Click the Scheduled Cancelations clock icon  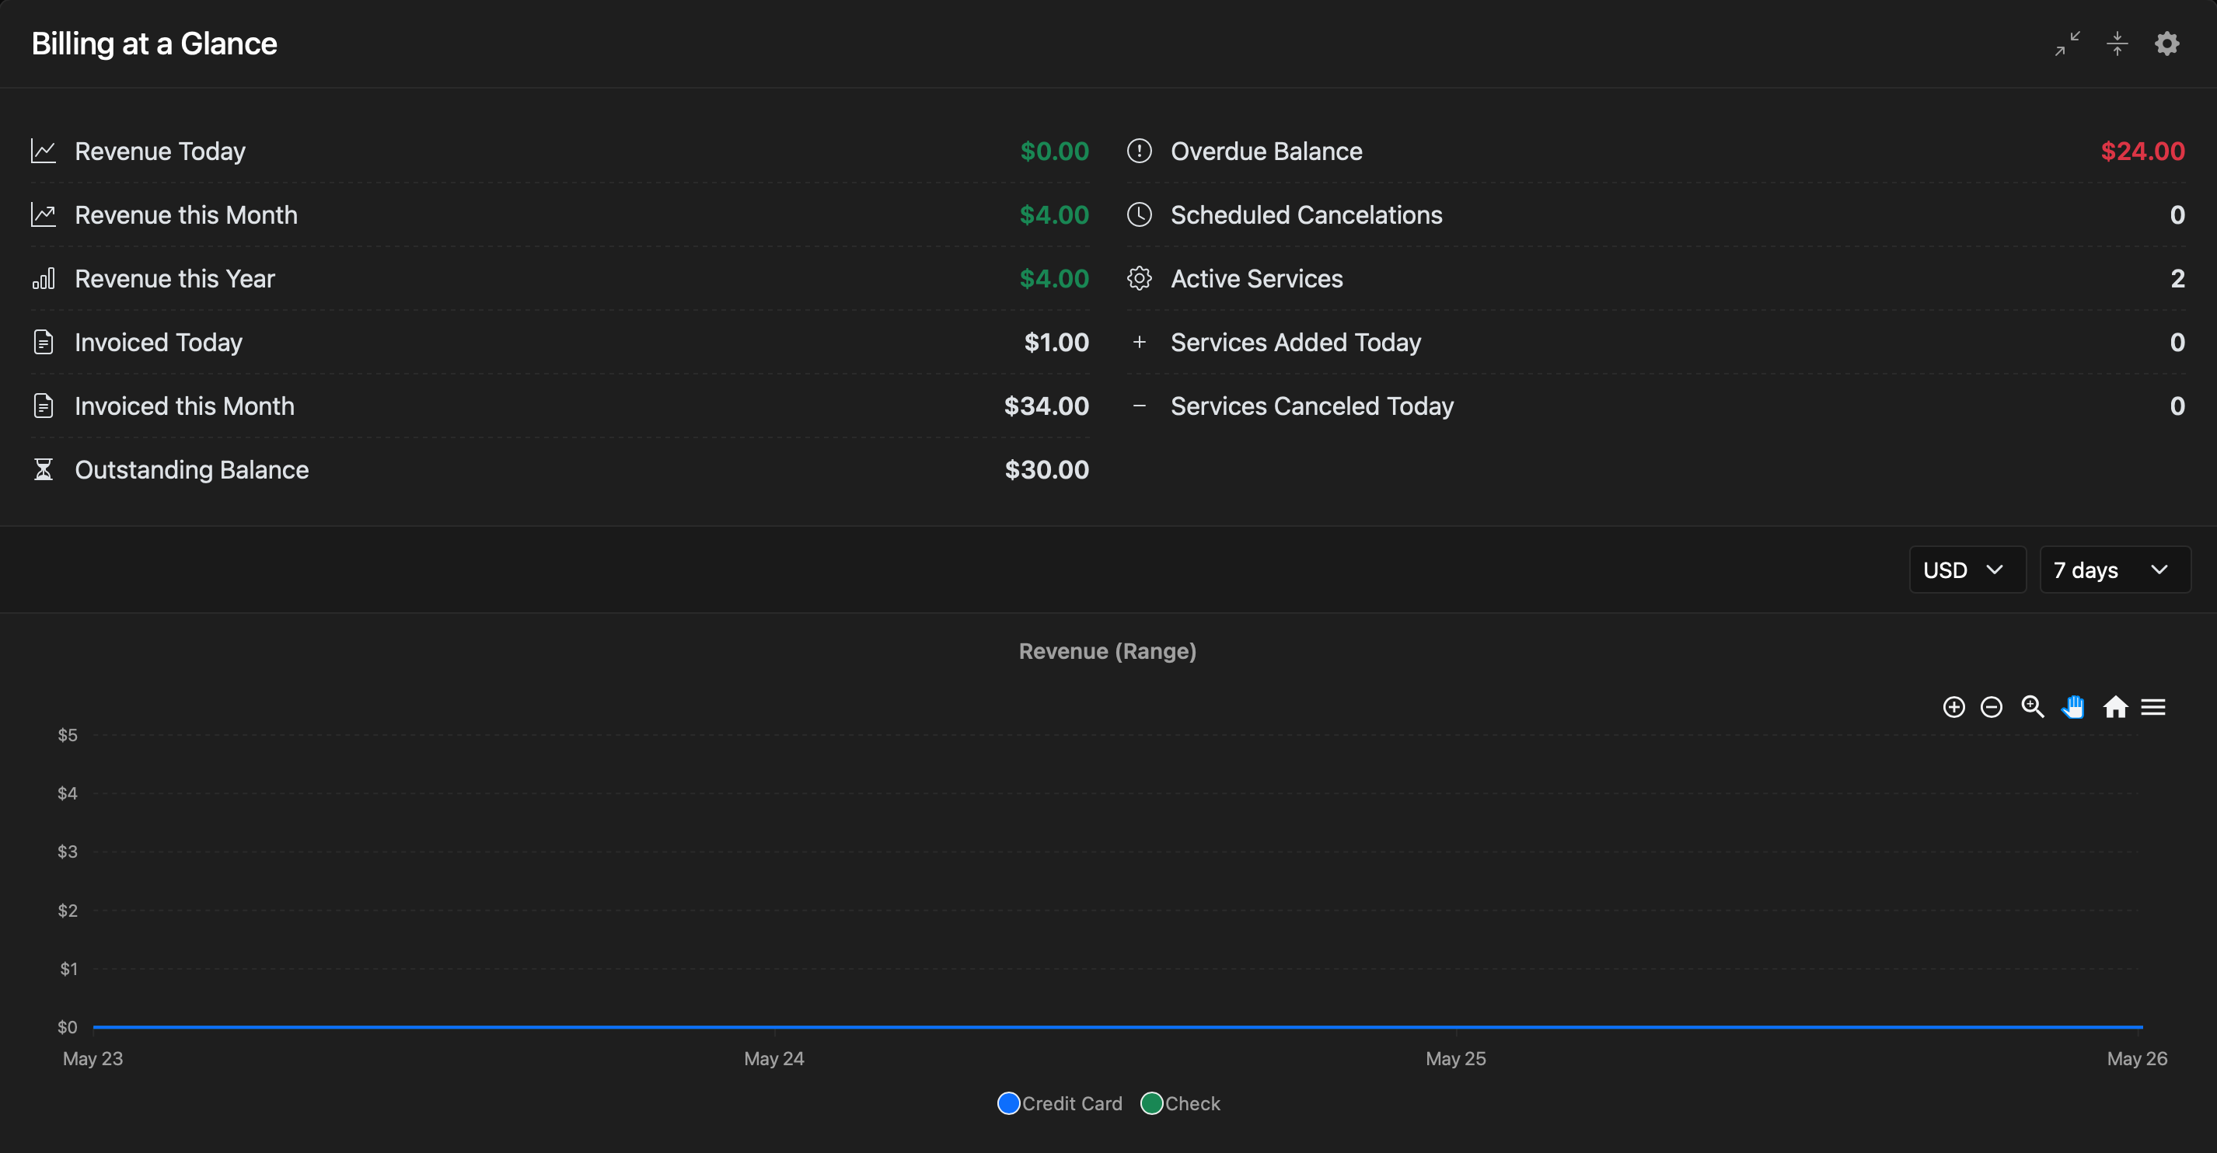coord(1140,215)
